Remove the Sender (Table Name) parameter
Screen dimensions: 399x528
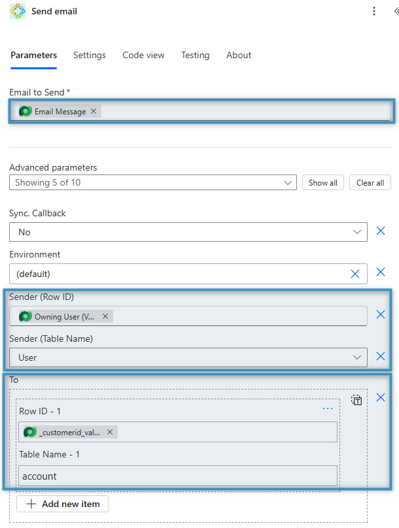pos(381,357)
